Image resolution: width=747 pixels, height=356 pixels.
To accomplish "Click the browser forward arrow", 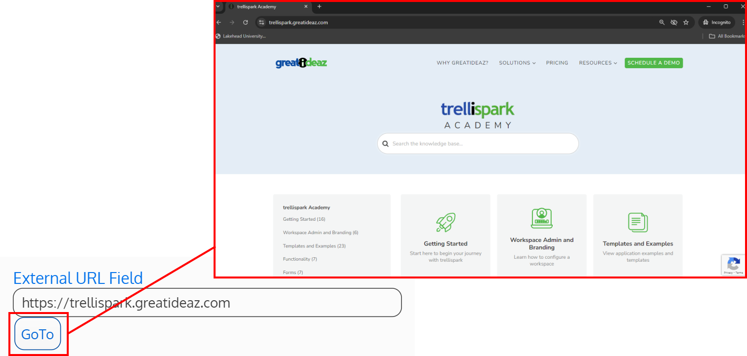I will (232, 22).
